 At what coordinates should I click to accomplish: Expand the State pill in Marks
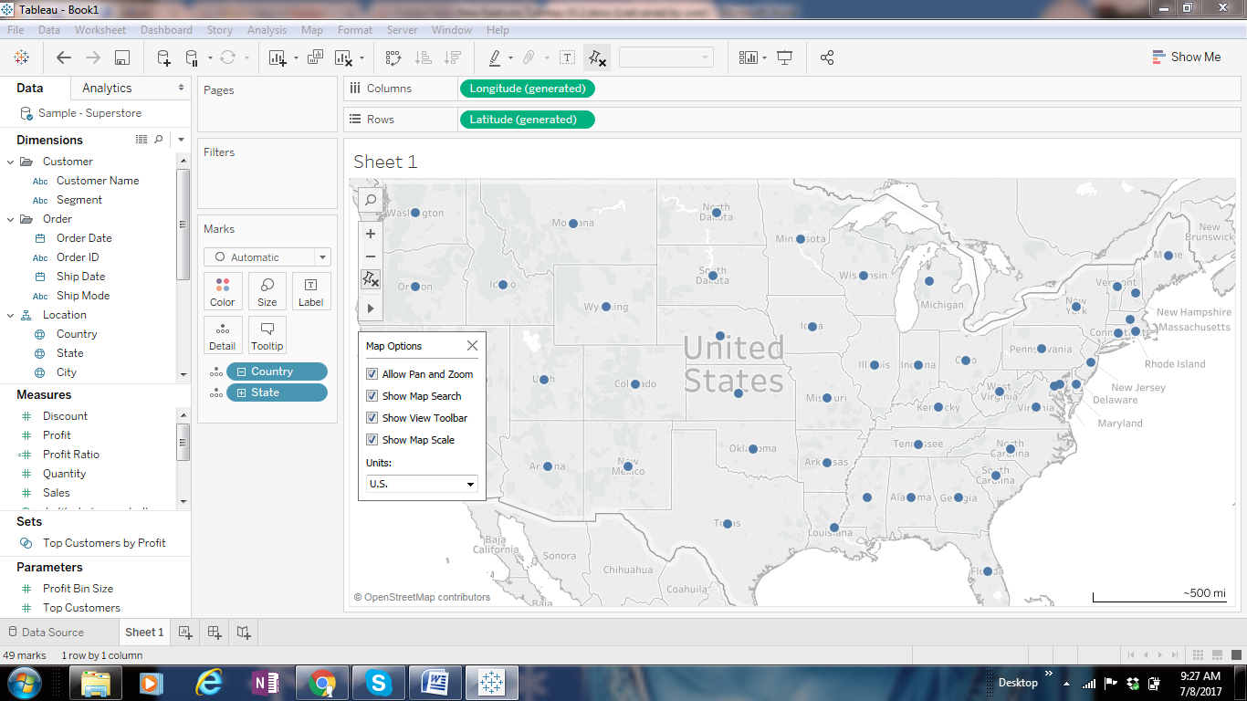[242, 392]
